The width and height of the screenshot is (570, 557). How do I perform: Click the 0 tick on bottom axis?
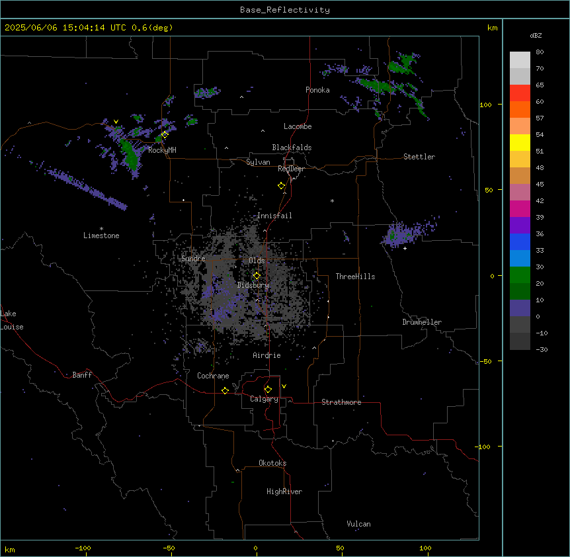(255, 548)
